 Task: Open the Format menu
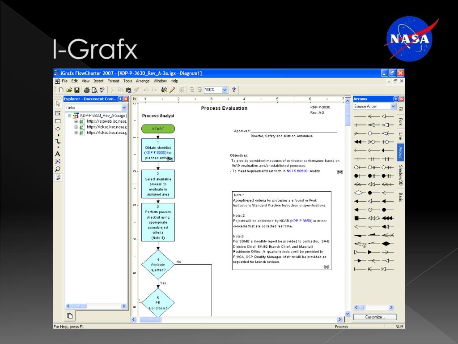tap(113, 81)
